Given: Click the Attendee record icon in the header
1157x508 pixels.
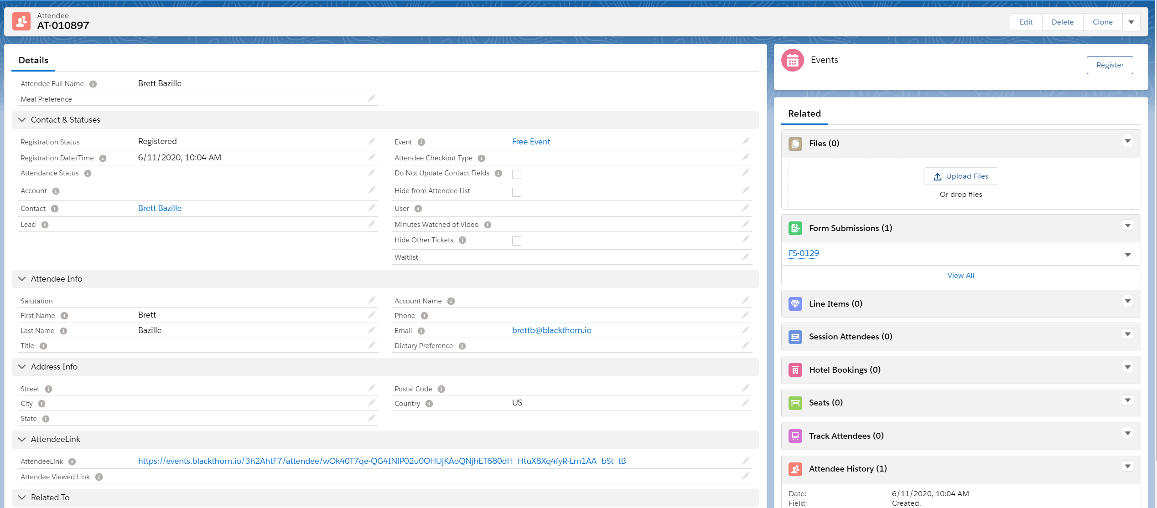Looking at the screenshot, I should [21, 21].
